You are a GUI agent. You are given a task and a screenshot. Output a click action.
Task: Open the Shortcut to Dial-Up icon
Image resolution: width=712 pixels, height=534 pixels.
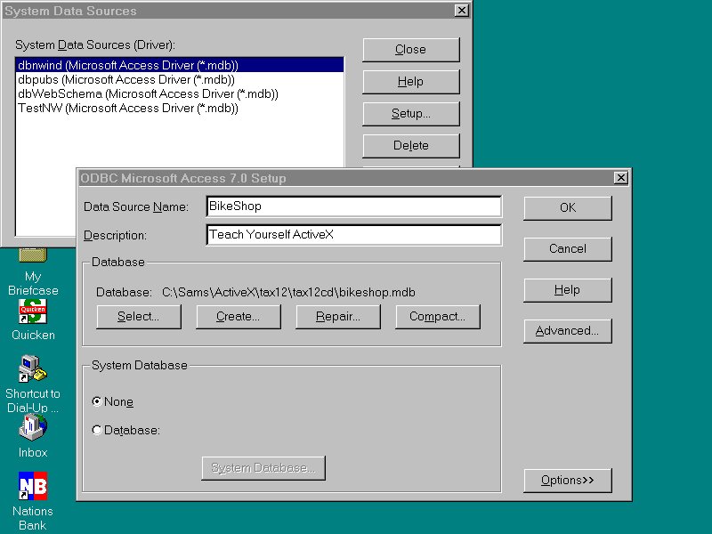coord(33,369)
